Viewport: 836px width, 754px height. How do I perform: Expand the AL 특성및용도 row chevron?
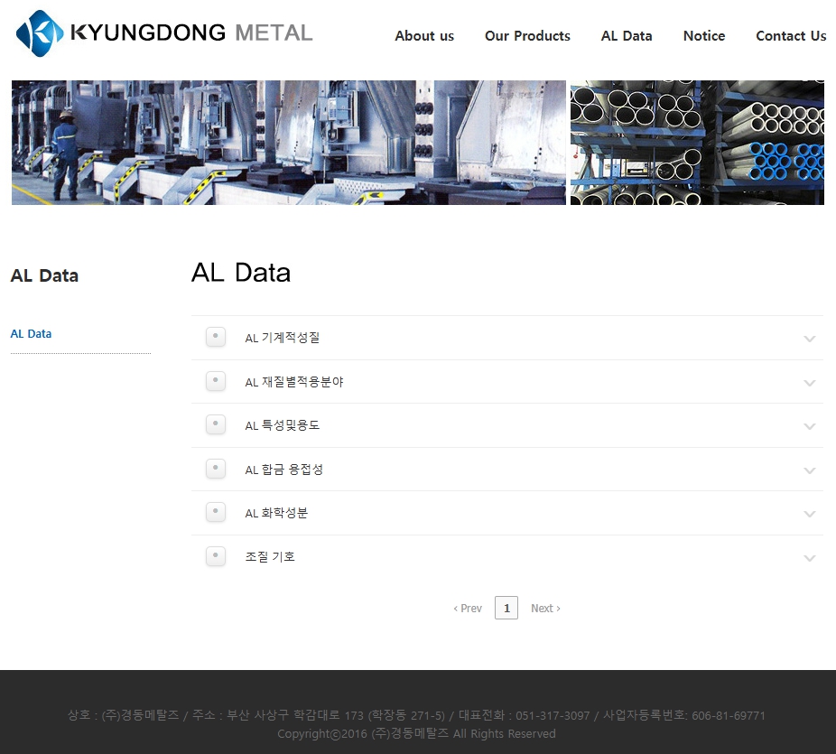point(809,426)
